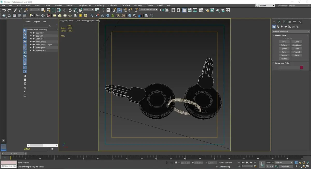This screenshot has height=169, width=311.
Task: Toggle Angle Snap in the toolbar
Action: click(x=120, y=10)
